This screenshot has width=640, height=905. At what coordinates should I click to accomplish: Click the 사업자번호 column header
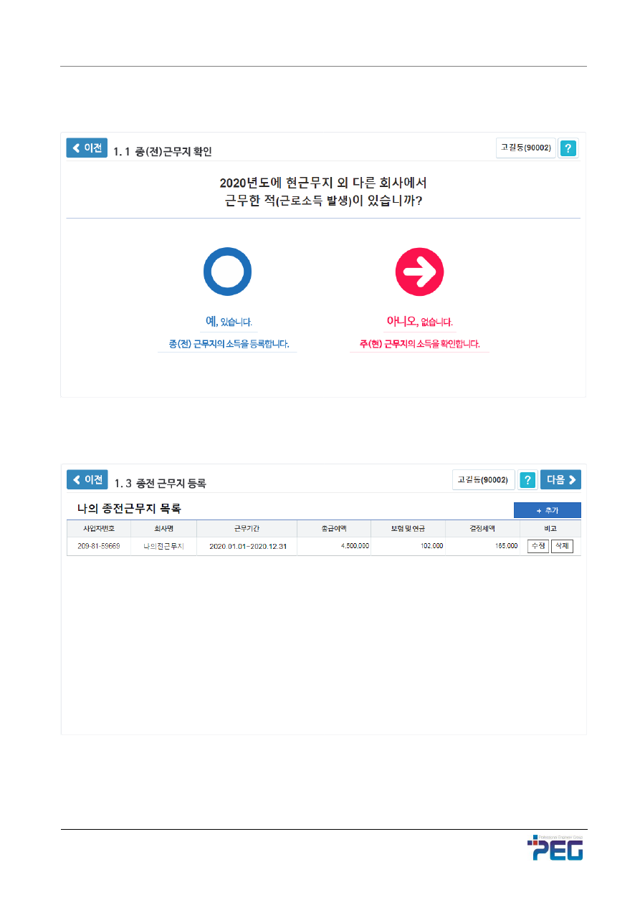coord(99,529)
